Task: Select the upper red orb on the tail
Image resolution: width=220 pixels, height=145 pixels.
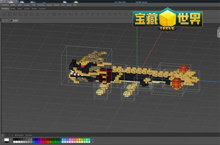Action: (183, 68)
